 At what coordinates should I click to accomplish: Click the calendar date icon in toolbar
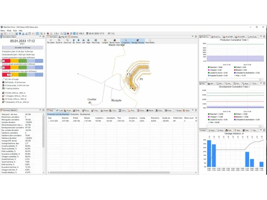coord(87,34)
